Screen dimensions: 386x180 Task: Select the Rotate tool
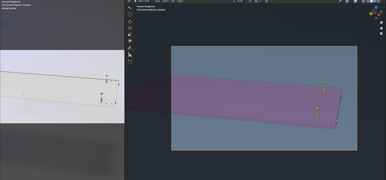[x=130, y=28]
